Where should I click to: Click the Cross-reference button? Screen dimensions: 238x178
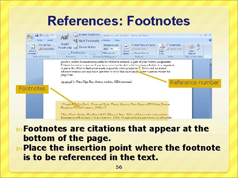(x=140, y=53)
